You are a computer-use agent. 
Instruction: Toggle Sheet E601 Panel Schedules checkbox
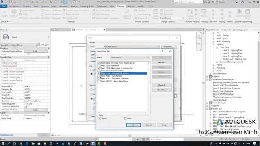99,71
